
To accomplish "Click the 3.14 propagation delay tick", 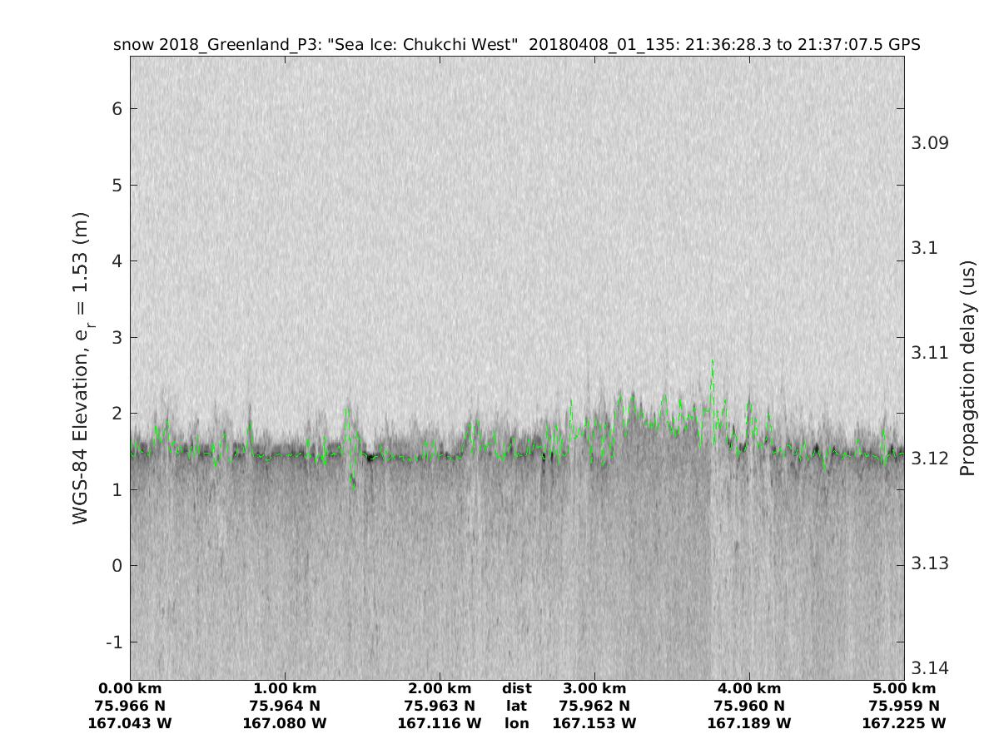I will (929, 668).
